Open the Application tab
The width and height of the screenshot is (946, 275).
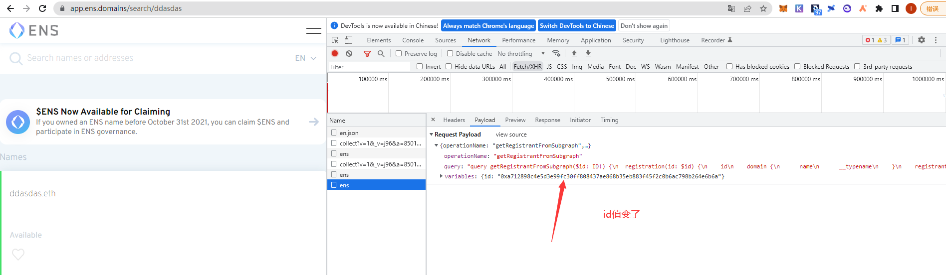click(596, 40)
